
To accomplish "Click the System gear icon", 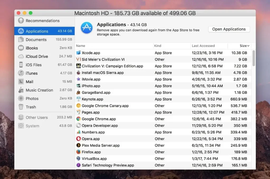I will coord(21,126).
